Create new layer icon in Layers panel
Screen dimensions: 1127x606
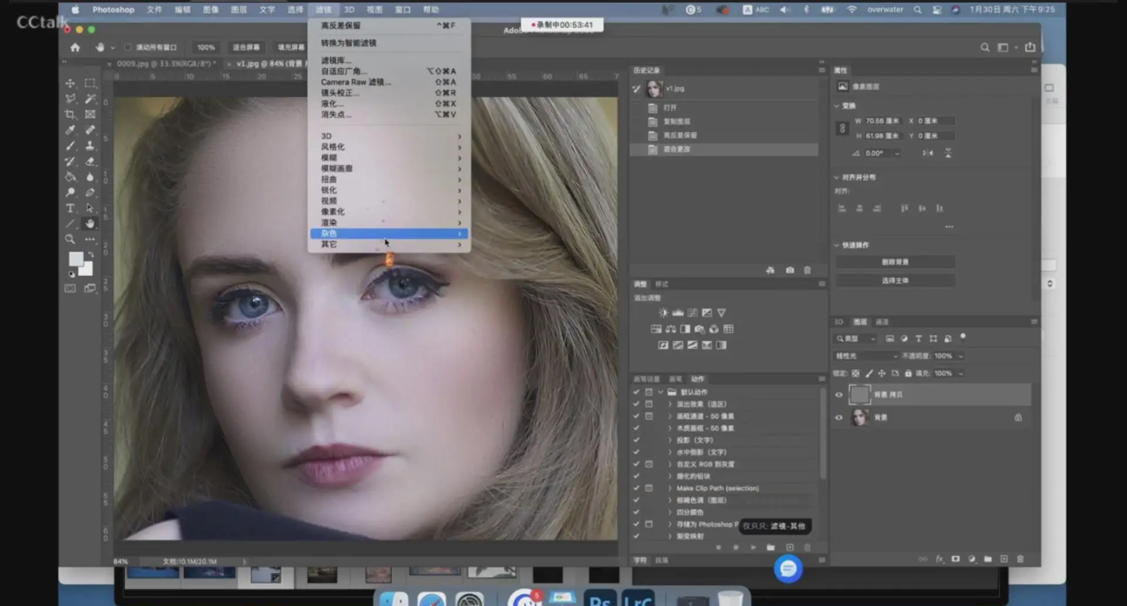[1004, 559]
